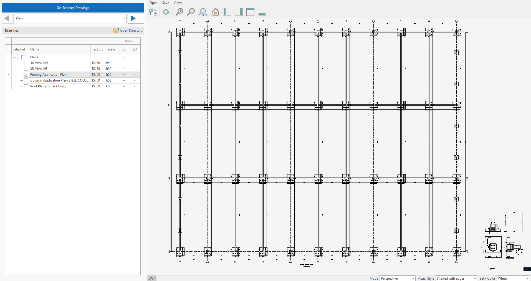Switch to the right side view icon
Image resolution: width=531 pixels, height=281 pixels.
pos(239,12)
